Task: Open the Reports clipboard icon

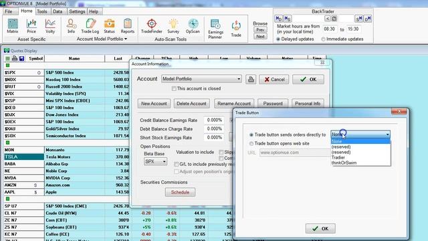Action: 128,26
